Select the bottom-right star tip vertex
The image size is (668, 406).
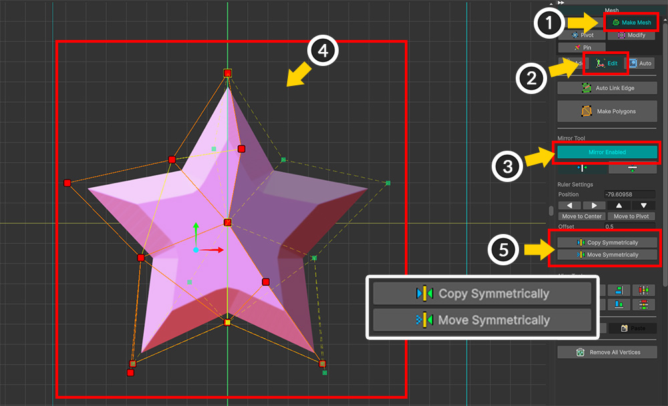[x=323, y=364]
